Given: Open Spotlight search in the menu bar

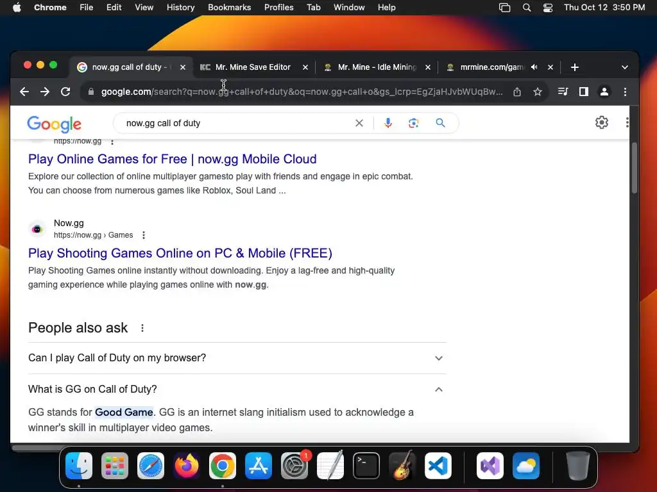Looking at the screenshot, I should tap(527, 8).
